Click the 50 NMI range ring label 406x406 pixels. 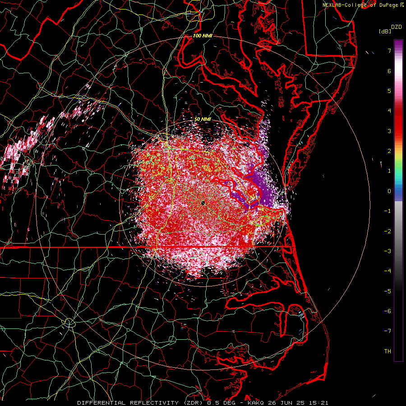[x=203, y=120]
